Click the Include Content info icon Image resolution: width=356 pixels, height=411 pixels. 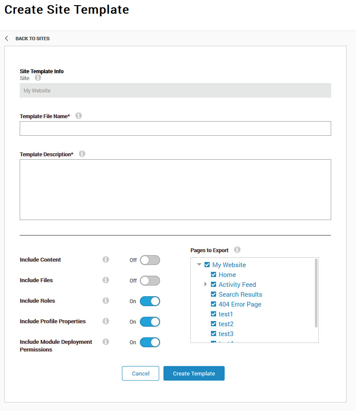[x=106, y=259]
